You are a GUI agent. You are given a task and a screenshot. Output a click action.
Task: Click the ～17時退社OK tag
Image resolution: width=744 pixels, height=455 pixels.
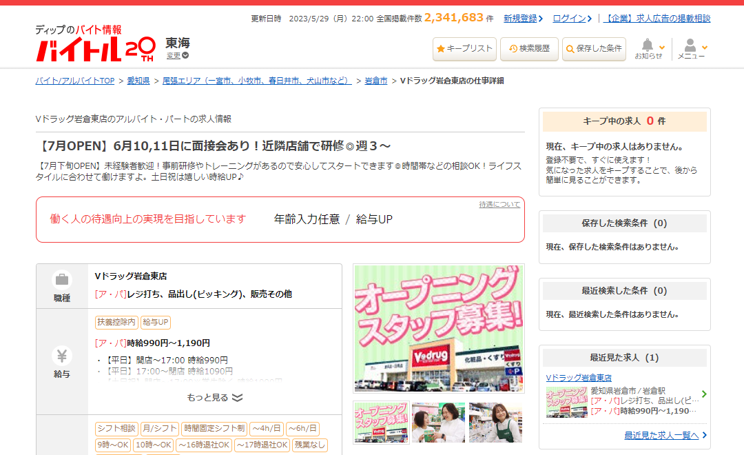262,445
